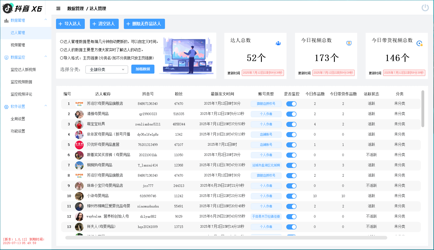The image size is (434, 250).
Task: Click the 导入达人 button
Action: click(x=70, y=24)
